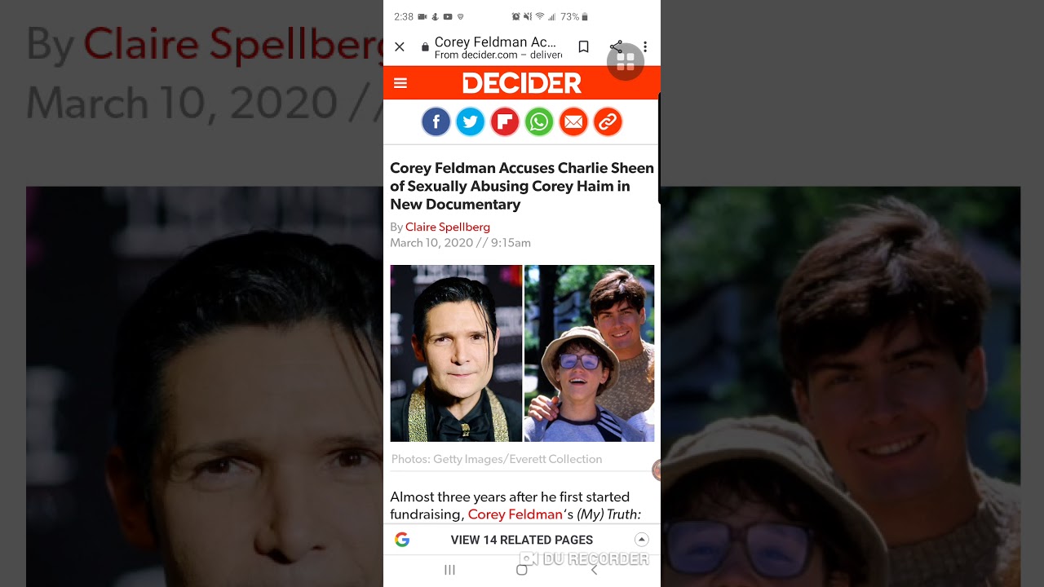Share article by email
The height and width of the screenshot is (587, 1044).
coord(573,122)
